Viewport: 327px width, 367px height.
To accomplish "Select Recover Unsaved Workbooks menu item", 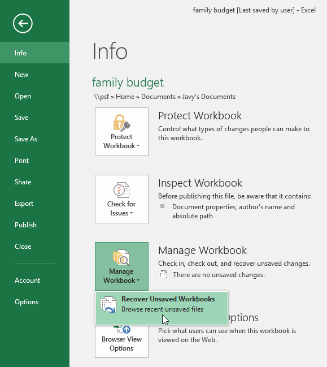I will [162, 308].
